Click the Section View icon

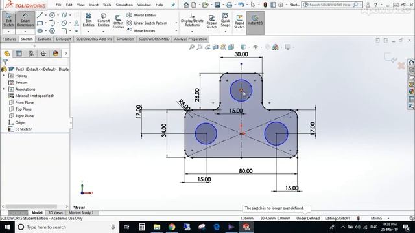pos(215,47)
